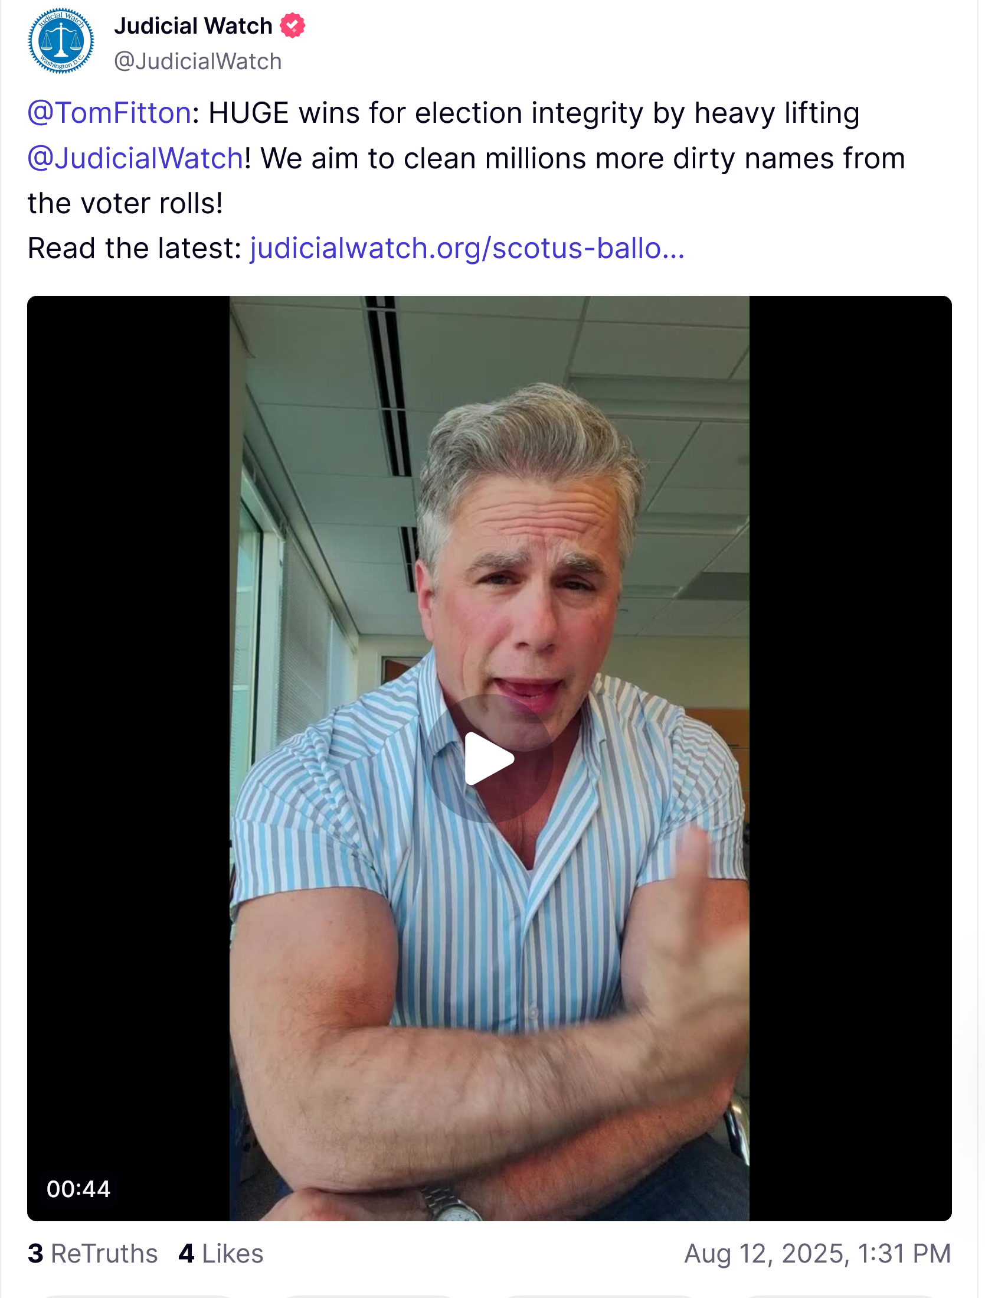View the list of 3 ReTruths

point(93,1253)
